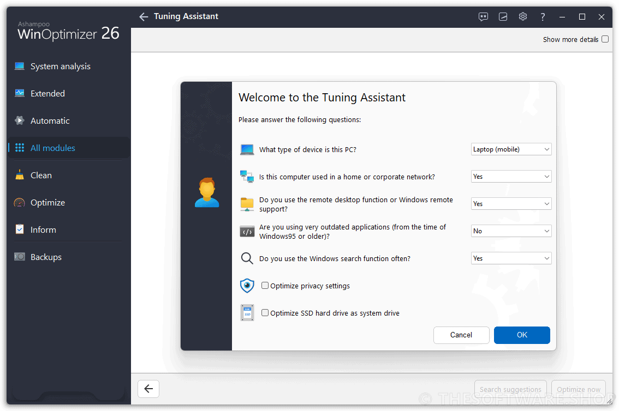Click 'Please answer the following questions:' text

point(300,120)
